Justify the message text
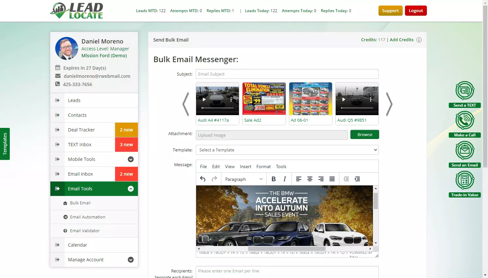 tap(332, 179)
